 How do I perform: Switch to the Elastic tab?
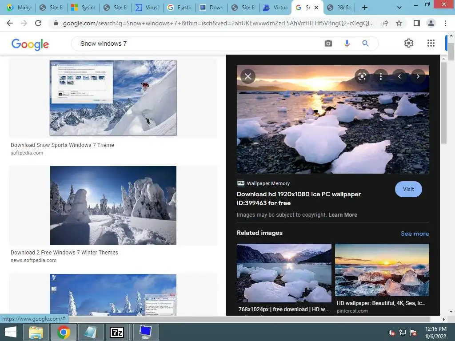coord(180,8)
